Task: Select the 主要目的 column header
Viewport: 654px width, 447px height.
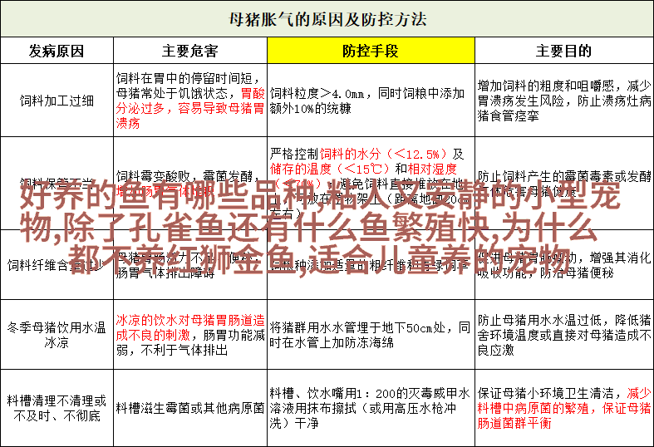Action: [564, 51]
